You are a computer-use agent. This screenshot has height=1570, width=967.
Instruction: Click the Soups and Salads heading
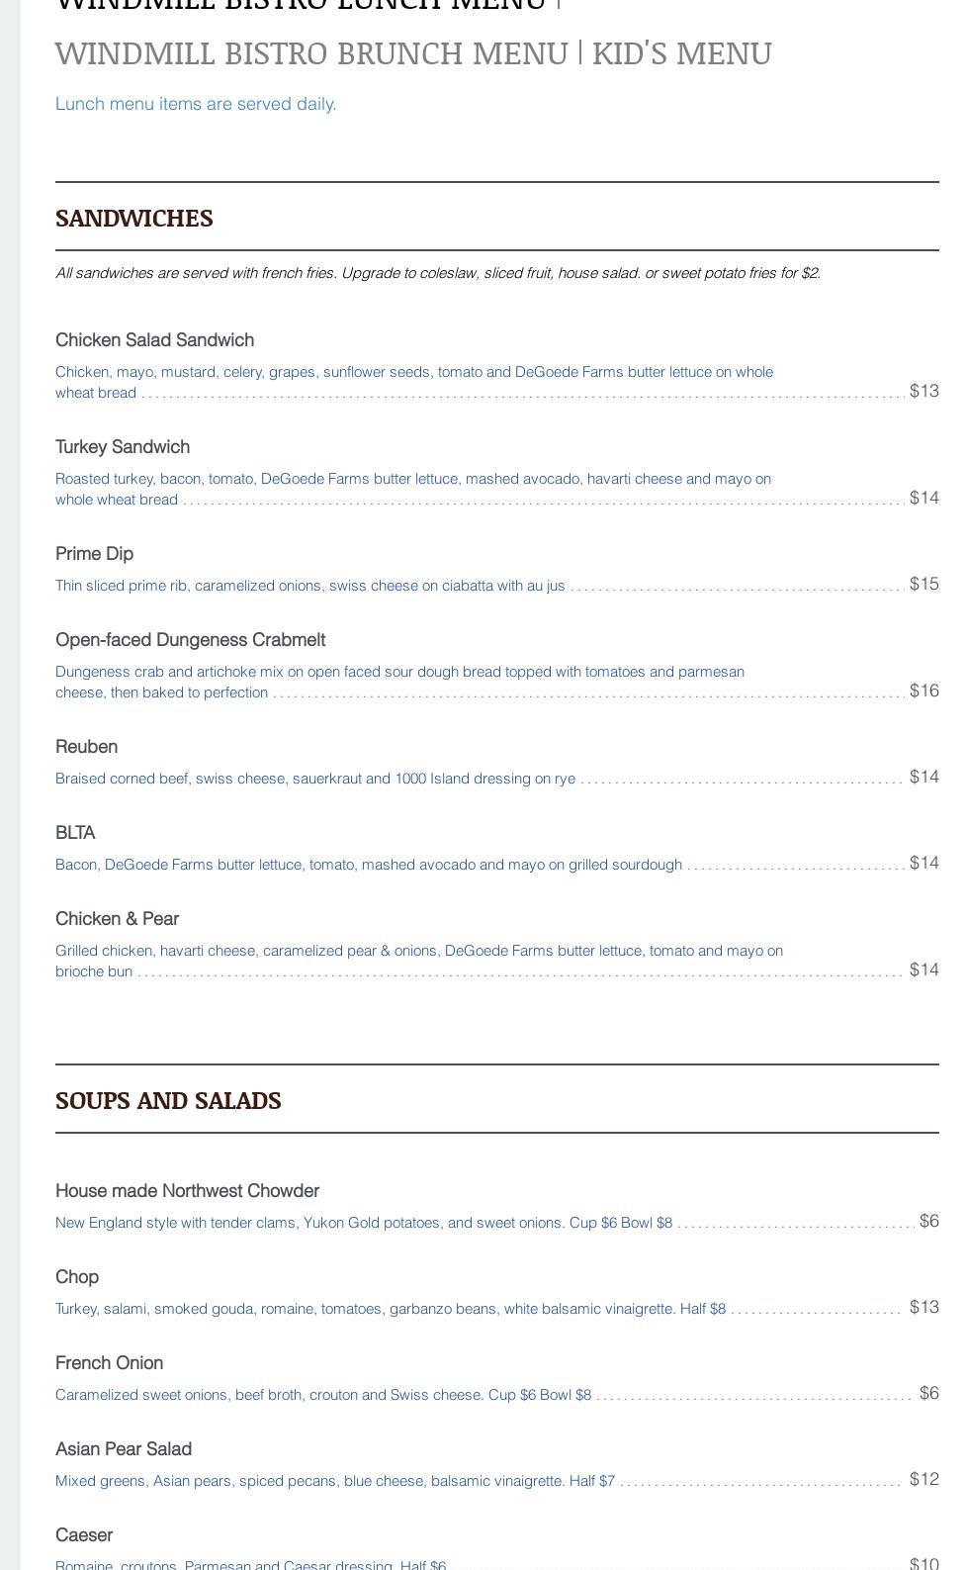(168, 1101)
